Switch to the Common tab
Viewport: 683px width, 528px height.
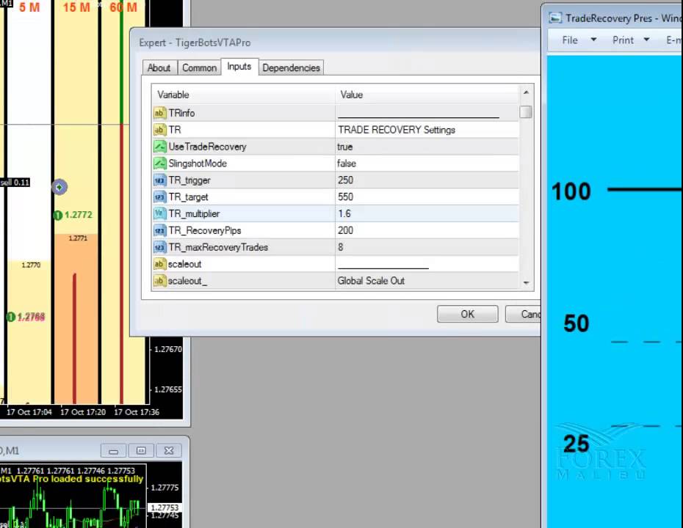pos(199,68)
